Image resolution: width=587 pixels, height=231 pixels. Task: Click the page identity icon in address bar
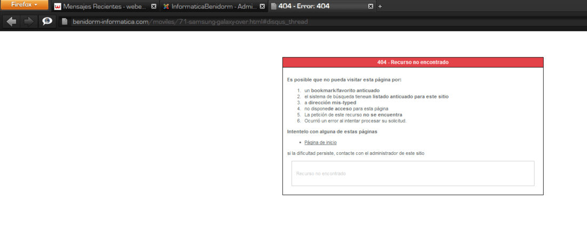[x=65, y=22]
